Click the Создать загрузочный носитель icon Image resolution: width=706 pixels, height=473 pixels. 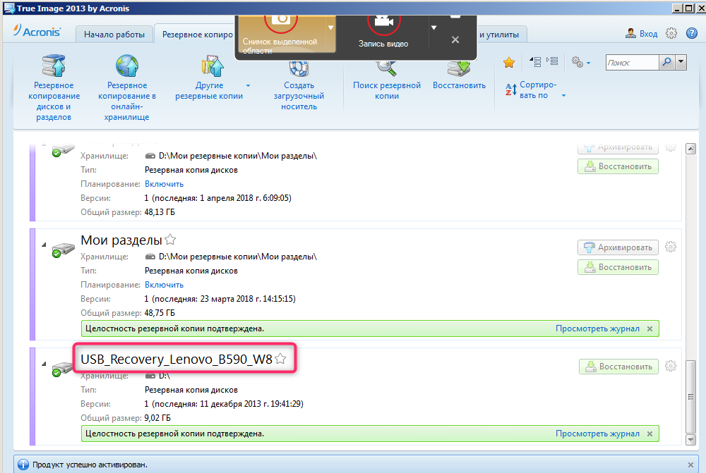pyautogui.click(x=299, y=70)
